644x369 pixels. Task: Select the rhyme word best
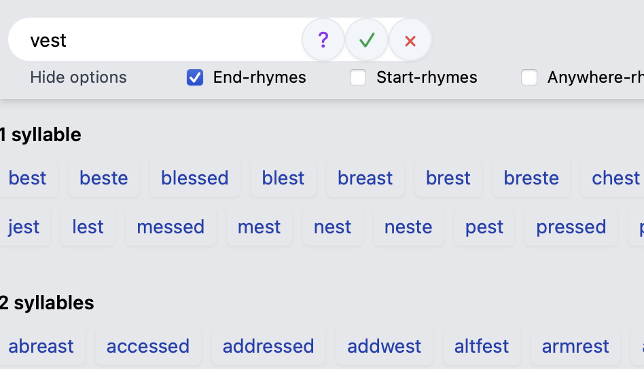tap(28, 178)
